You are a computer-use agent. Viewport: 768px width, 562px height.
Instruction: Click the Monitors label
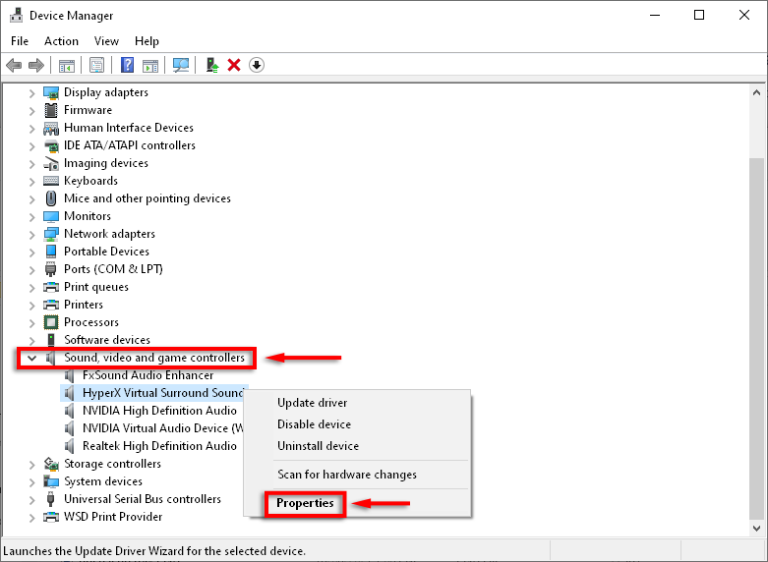pos(88,216)
